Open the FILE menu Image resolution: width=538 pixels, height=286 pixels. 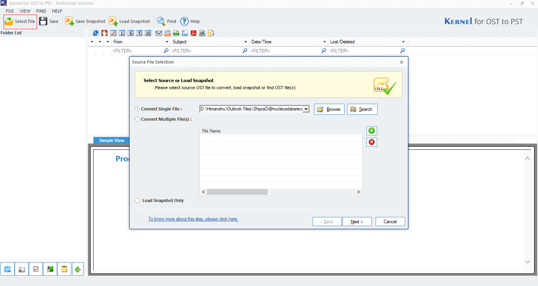click(10, 11)
